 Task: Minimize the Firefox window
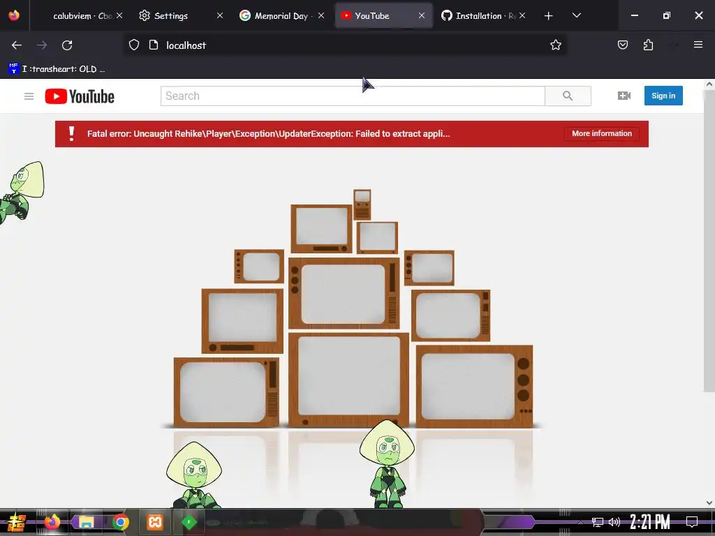[634, 15]
